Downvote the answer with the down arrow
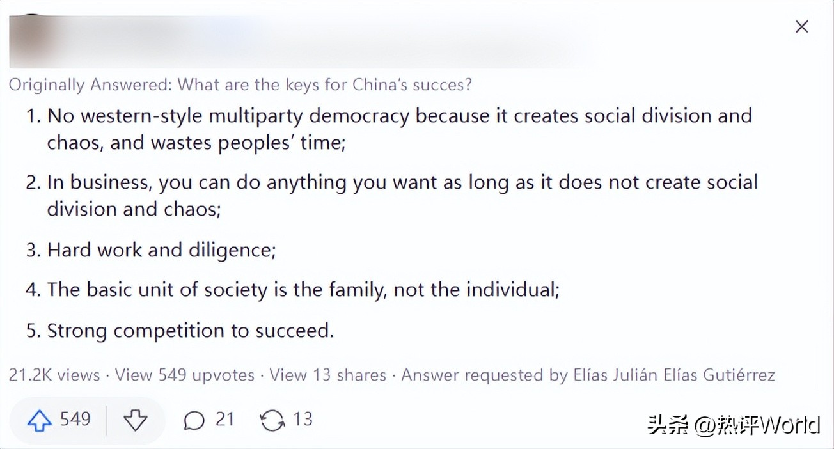Viewport: 834px width, 449px height. click(135, 420)
